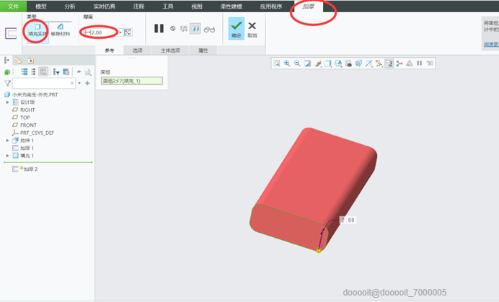The image size is (499, 302).
Task: Click the tree settings table icon
Action: coord(66,72)
